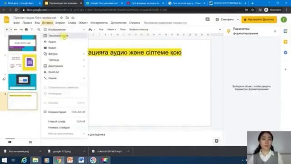The width and height of the screenshot is (291, 164).
Task: Click Выбрать переход toolbar button
Action: coord(139,29)
